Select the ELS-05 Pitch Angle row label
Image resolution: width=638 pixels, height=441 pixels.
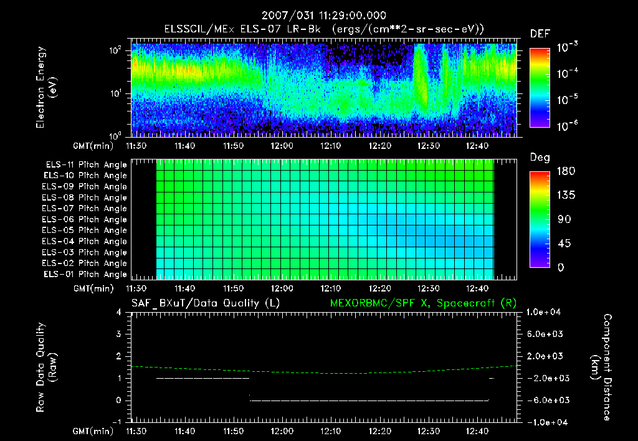(85, 230)
